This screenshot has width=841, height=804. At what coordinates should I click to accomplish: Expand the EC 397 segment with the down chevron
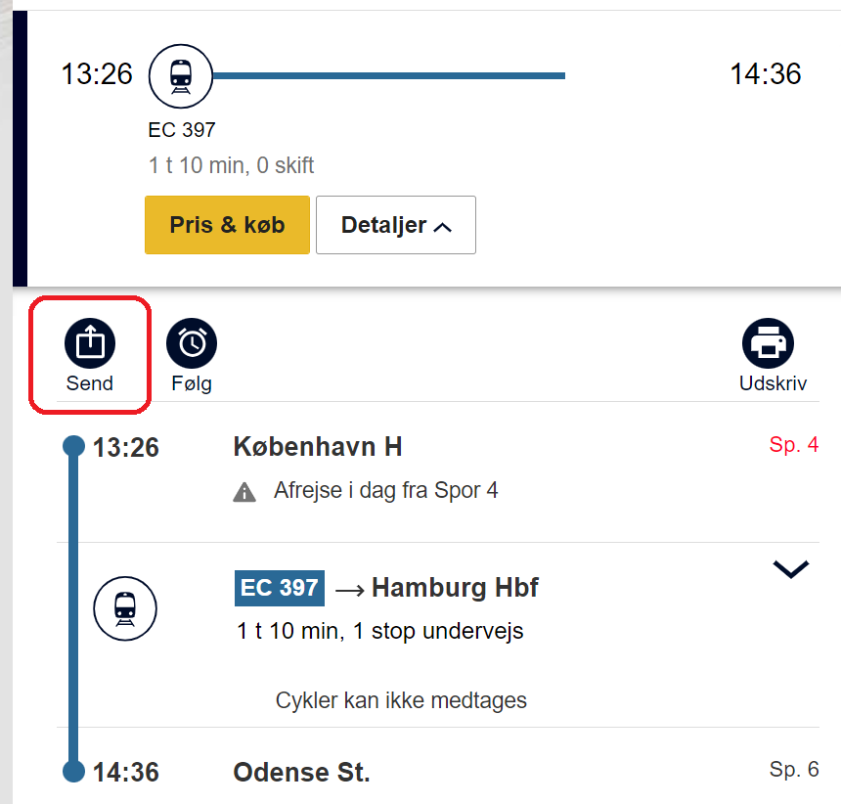click(x=790, y=568)
